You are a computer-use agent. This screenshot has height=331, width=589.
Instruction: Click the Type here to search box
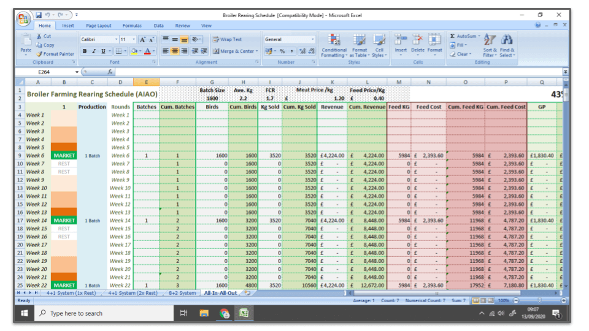(104, 313)
